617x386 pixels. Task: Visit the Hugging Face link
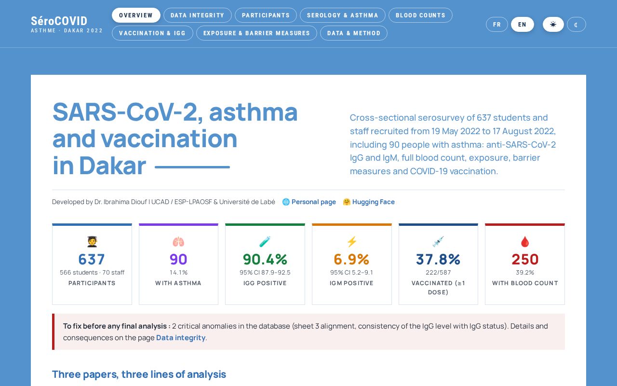[x=374, y=202]
